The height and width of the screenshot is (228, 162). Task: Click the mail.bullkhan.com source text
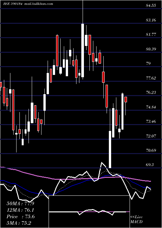click(39, 4)
